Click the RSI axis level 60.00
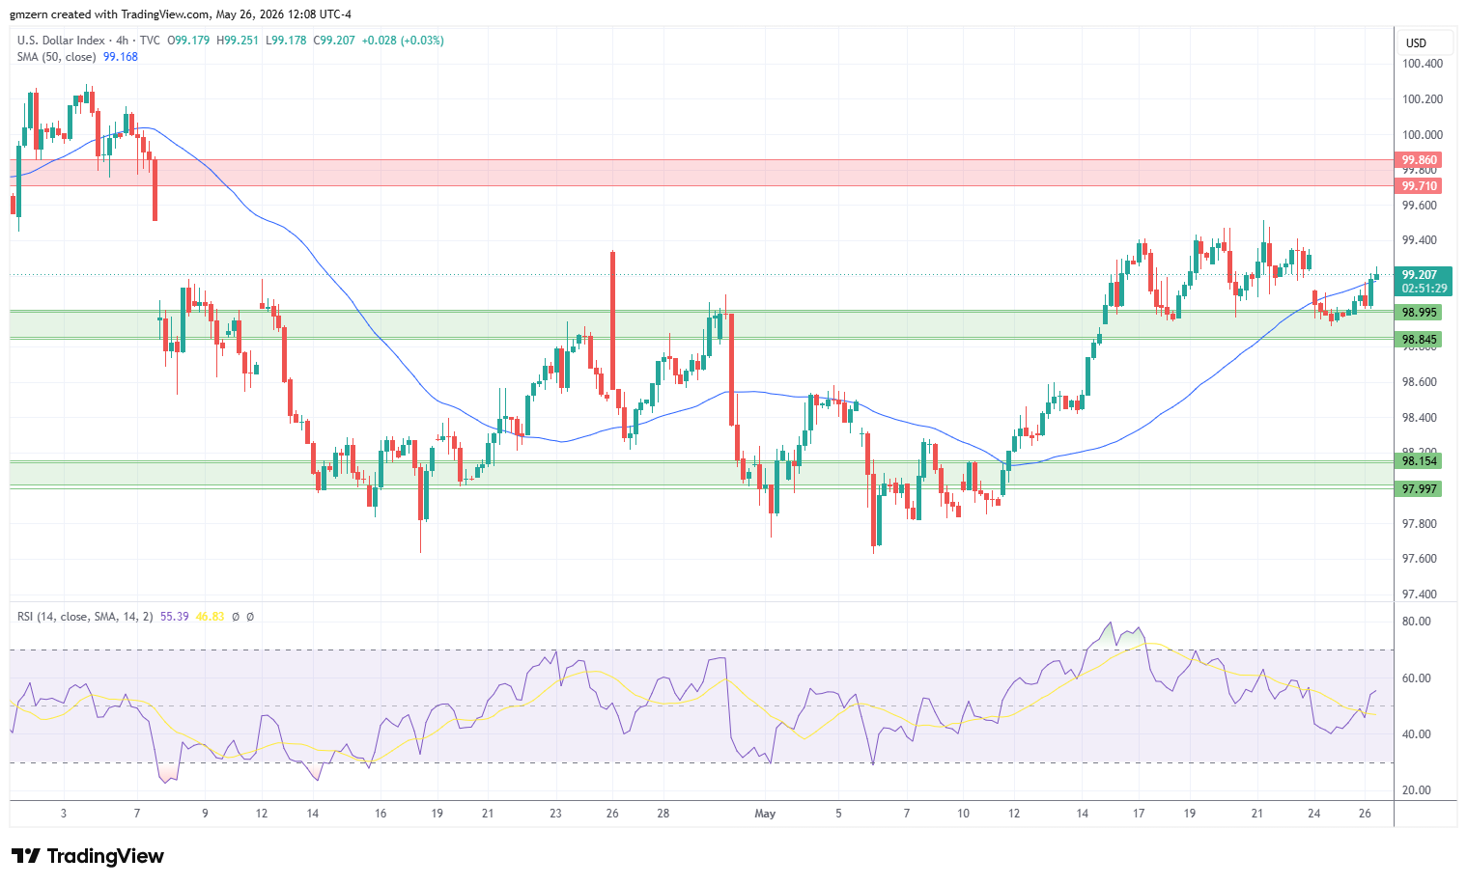Image resolution: width=1467 pixels, height=885 pixels. (x=1417, y=678)
